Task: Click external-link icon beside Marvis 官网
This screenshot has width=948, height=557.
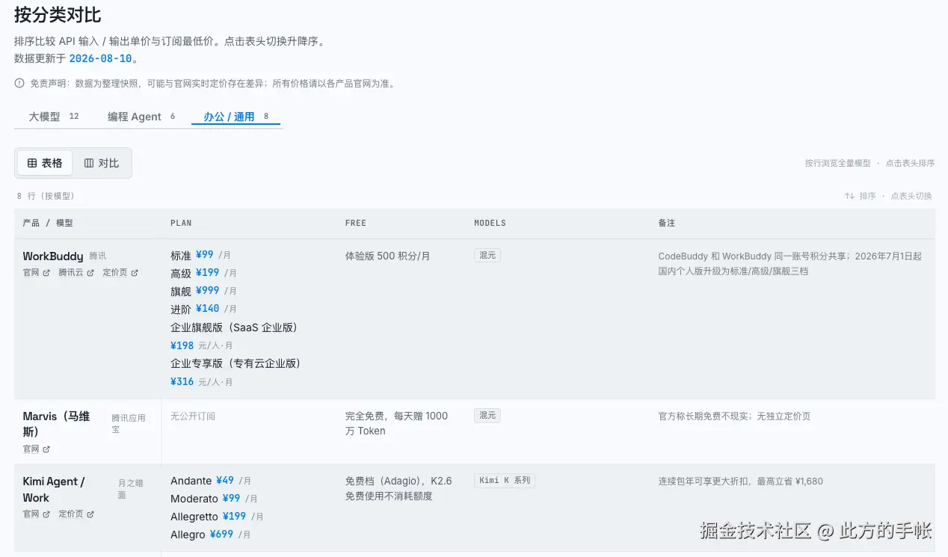Action: pos(46,449)
